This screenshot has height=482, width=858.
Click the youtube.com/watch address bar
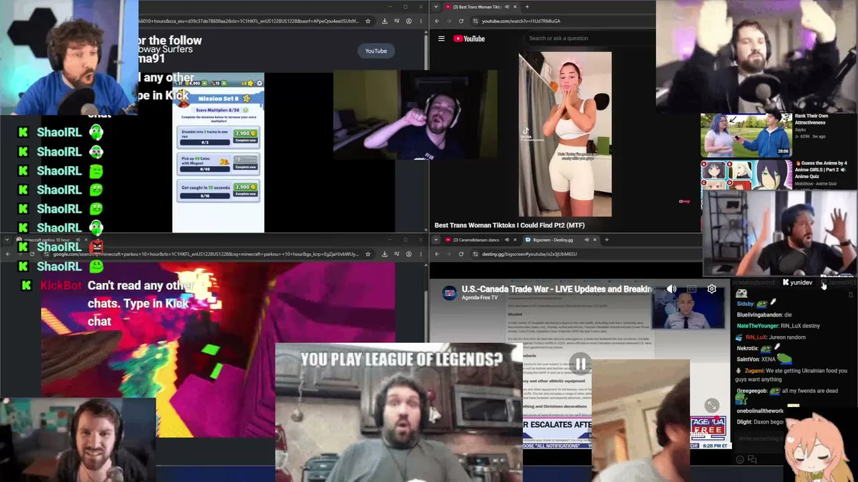(x=563, y=21)
